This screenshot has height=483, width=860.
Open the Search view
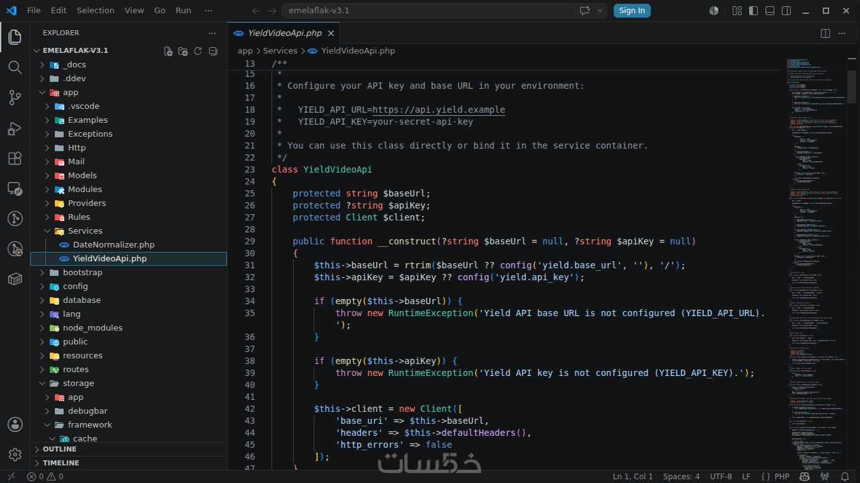[14, 67]
